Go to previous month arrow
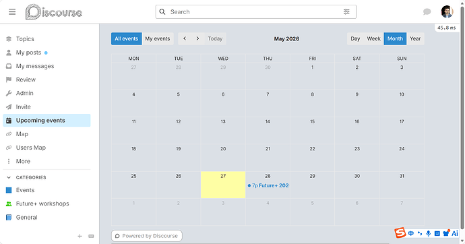This screenshot has height=244, width=465. (x=185, y=39)
